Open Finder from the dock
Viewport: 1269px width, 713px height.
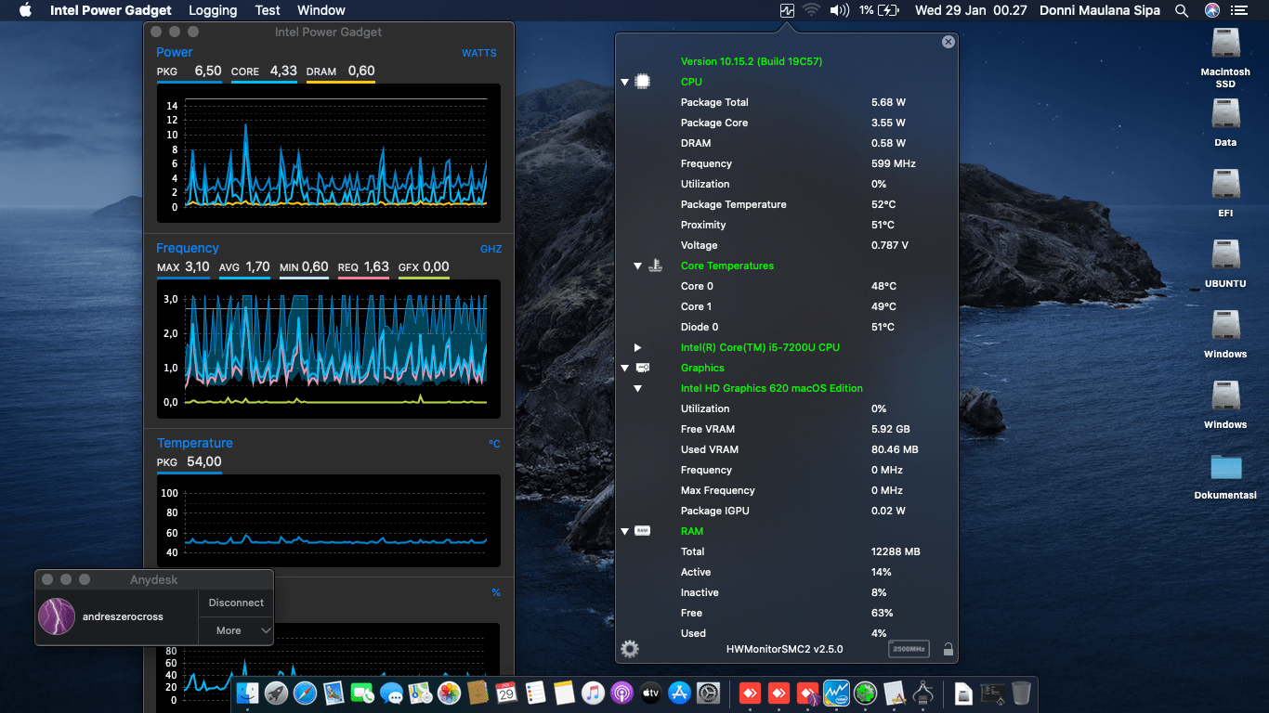[x=247, y=693]
